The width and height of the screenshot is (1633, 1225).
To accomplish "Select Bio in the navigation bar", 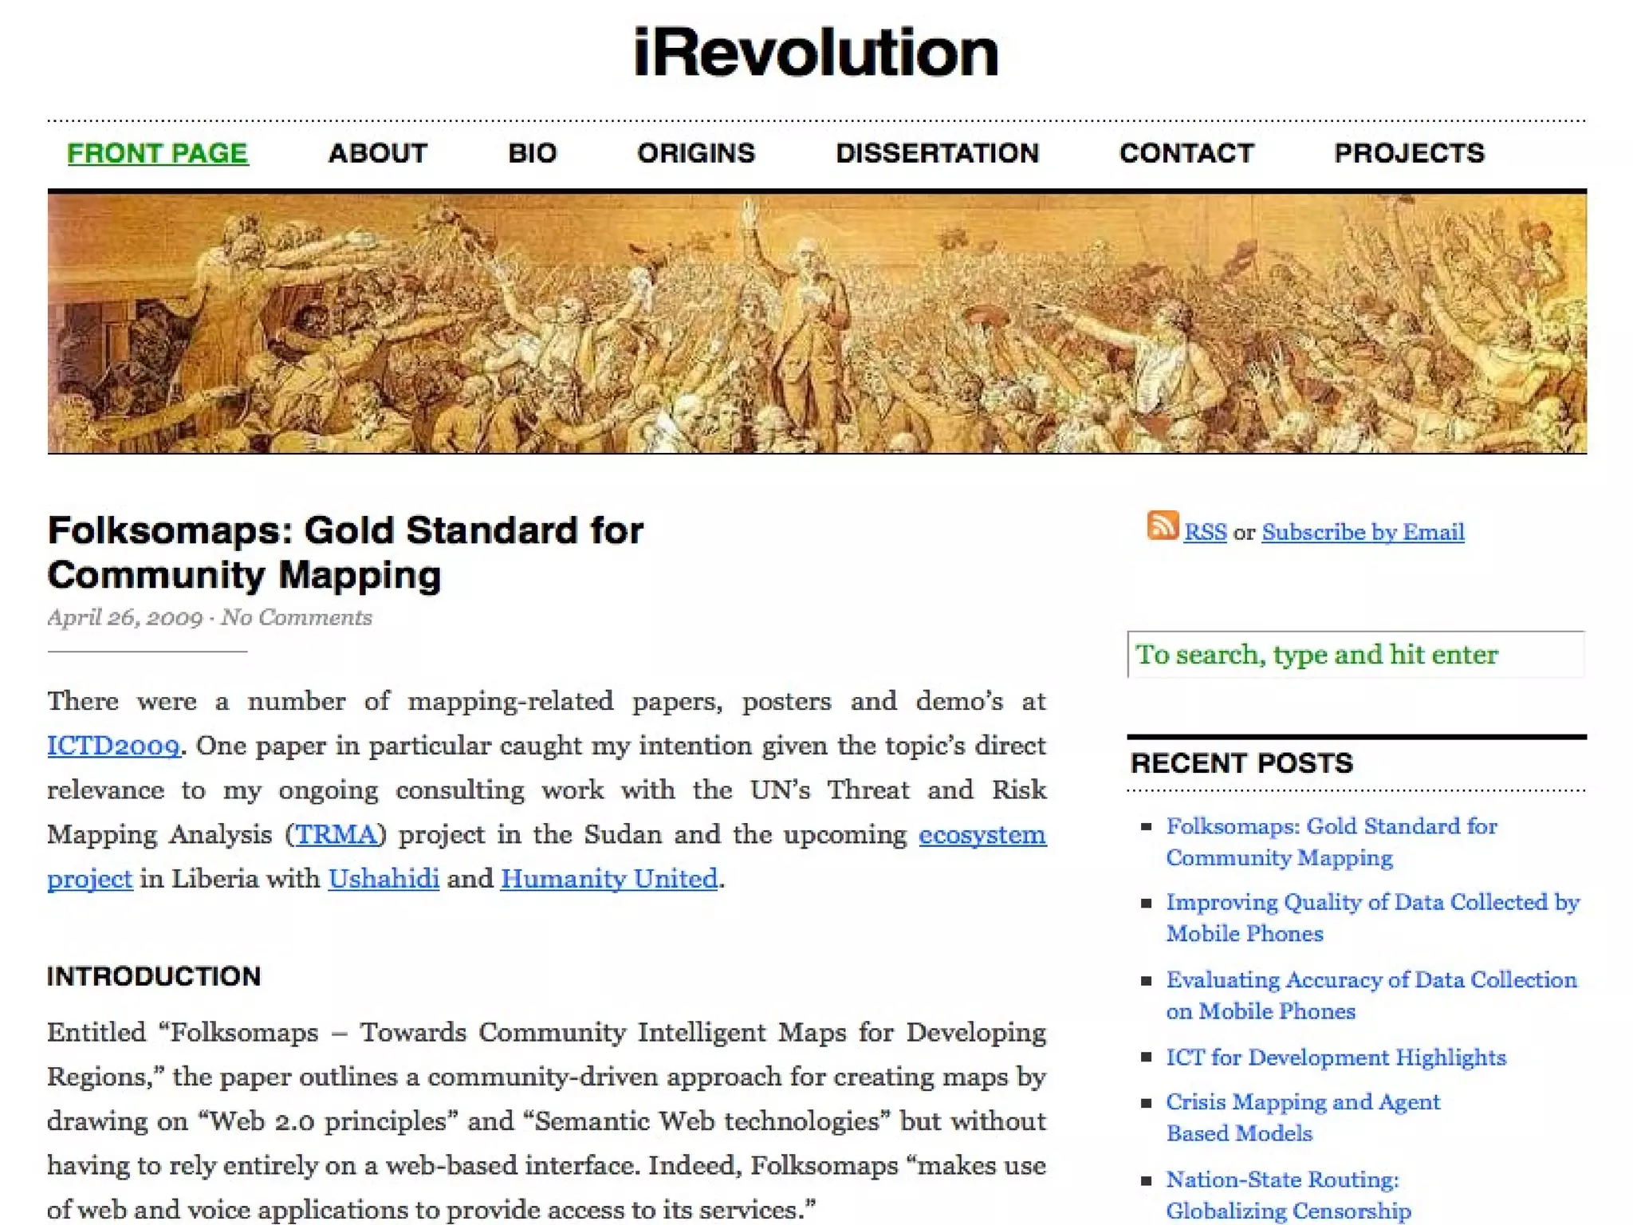I will point(532,153).
